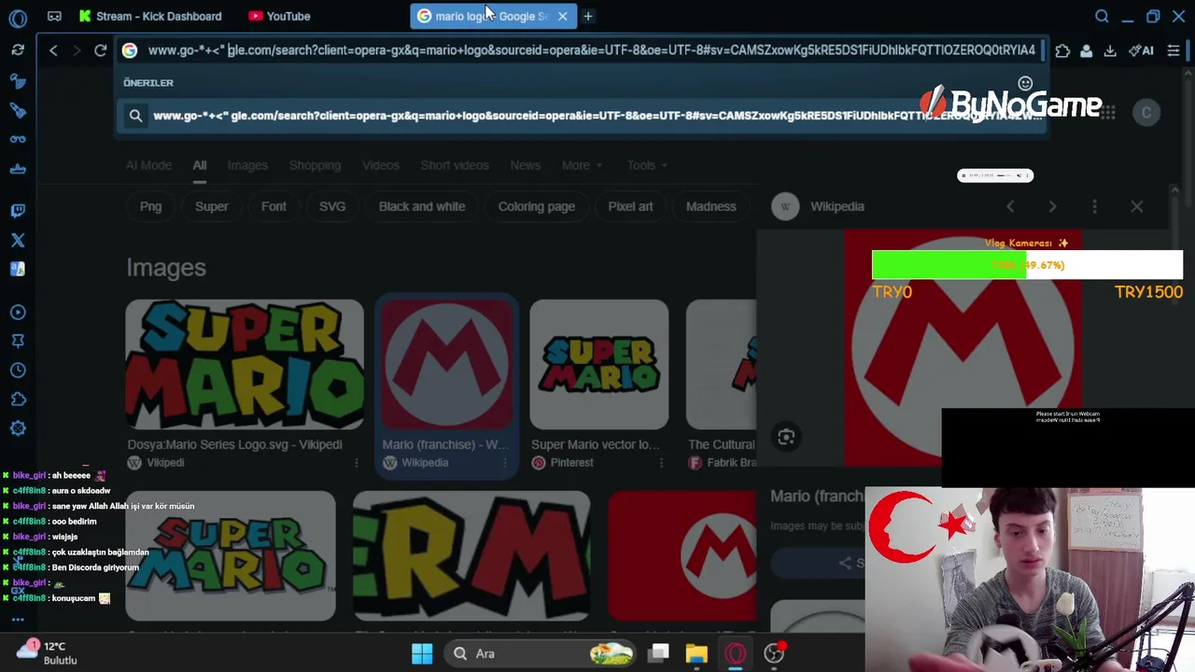The height and width of the screenshot is (672, 1195).
Task: Open Settings gear icon in sidebar
Action: [18, 428]
